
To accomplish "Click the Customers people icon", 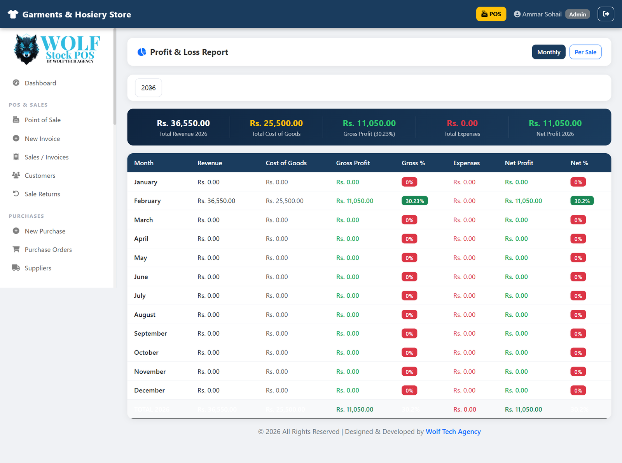I will (x=16, y=175).
